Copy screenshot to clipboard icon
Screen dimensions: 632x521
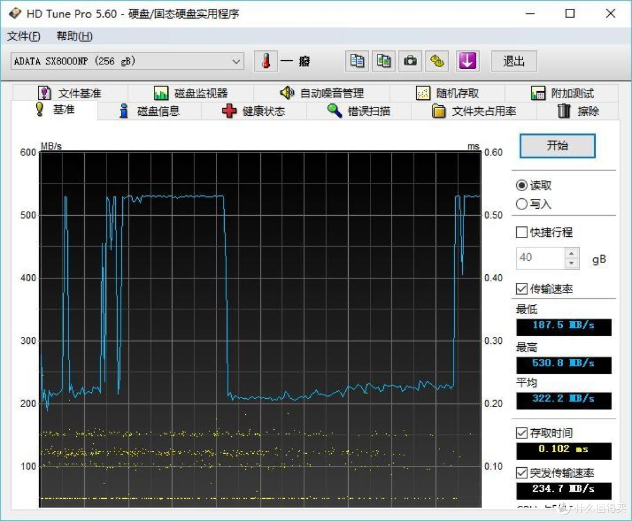tap(383, 61)
